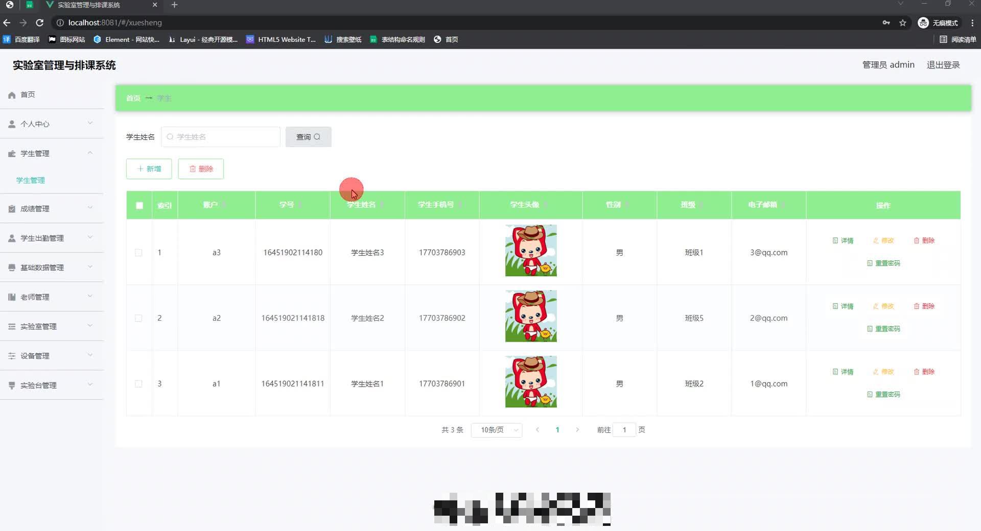Expand the 老师管理 chevron
This screenshot has height=531, width=981.
coord(90,296)
